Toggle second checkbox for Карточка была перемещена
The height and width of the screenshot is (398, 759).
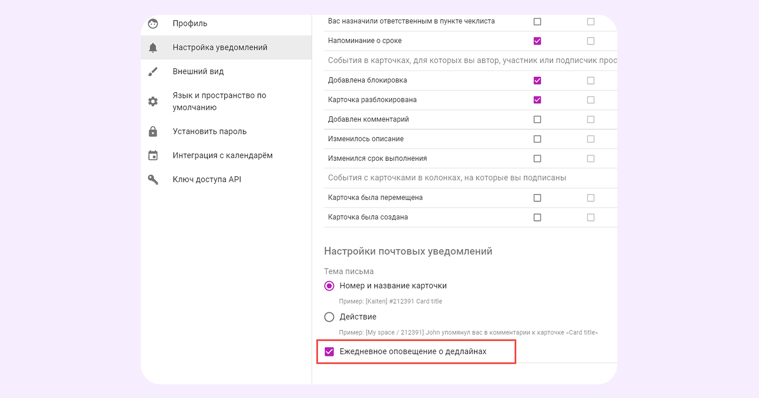(591, 198)
